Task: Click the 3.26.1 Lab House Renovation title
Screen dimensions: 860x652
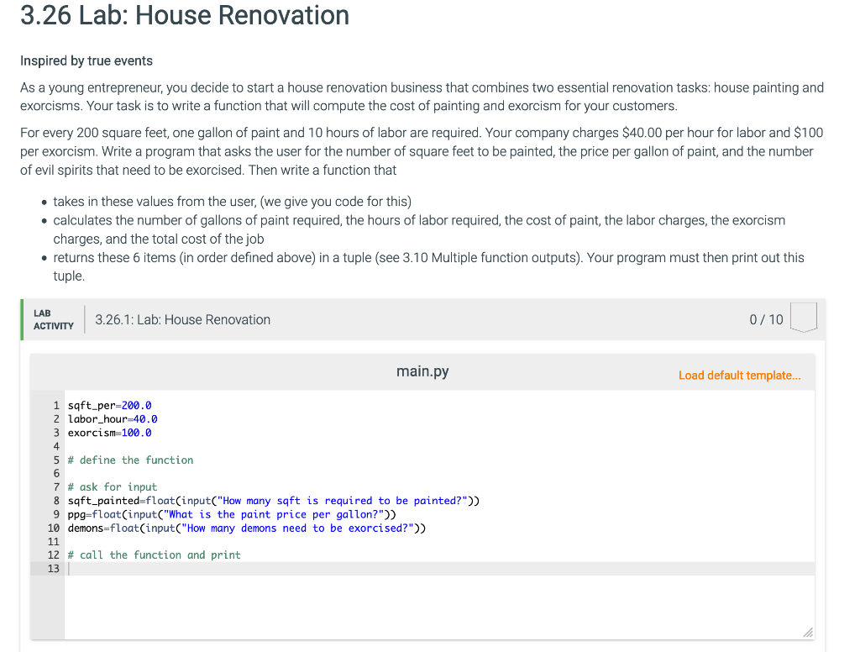Action: point(182,319)
